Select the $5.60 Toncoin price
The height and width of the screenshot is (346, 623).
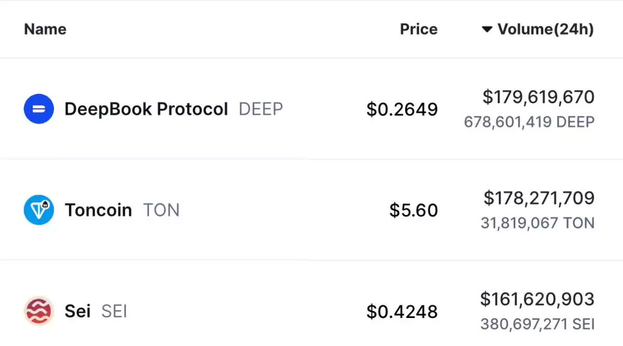pos(414,210)
